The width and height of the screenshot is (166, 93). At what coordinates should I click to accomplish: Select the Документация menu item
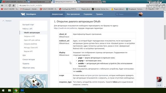(57, 14)
